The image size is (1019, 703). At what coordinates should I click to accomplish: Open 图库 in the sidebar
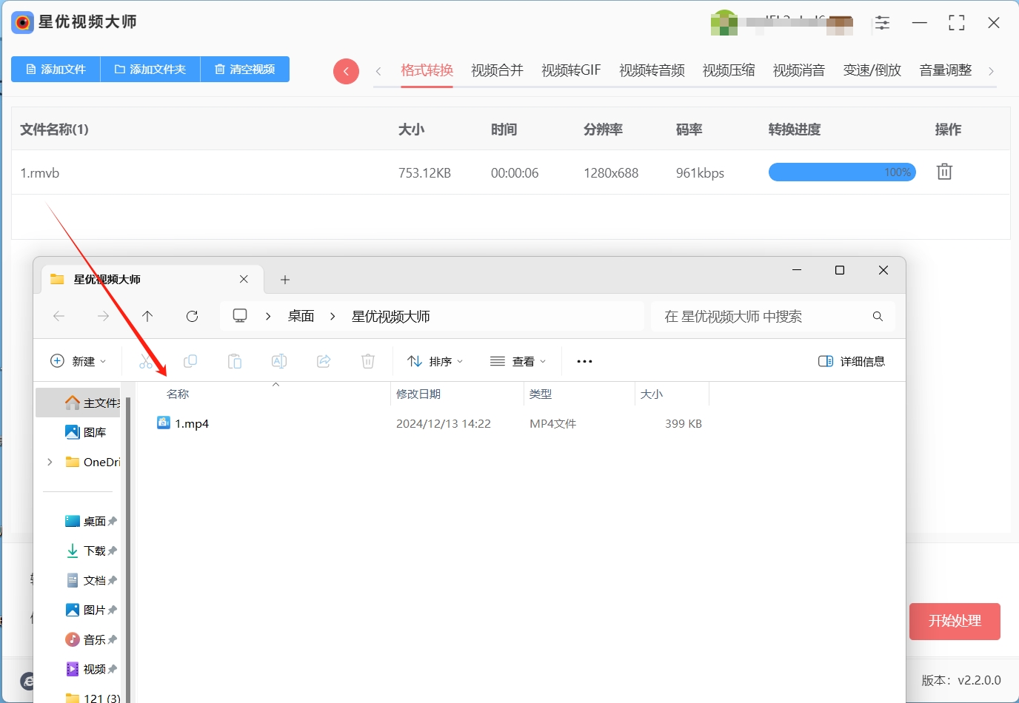tap(85, 432)
